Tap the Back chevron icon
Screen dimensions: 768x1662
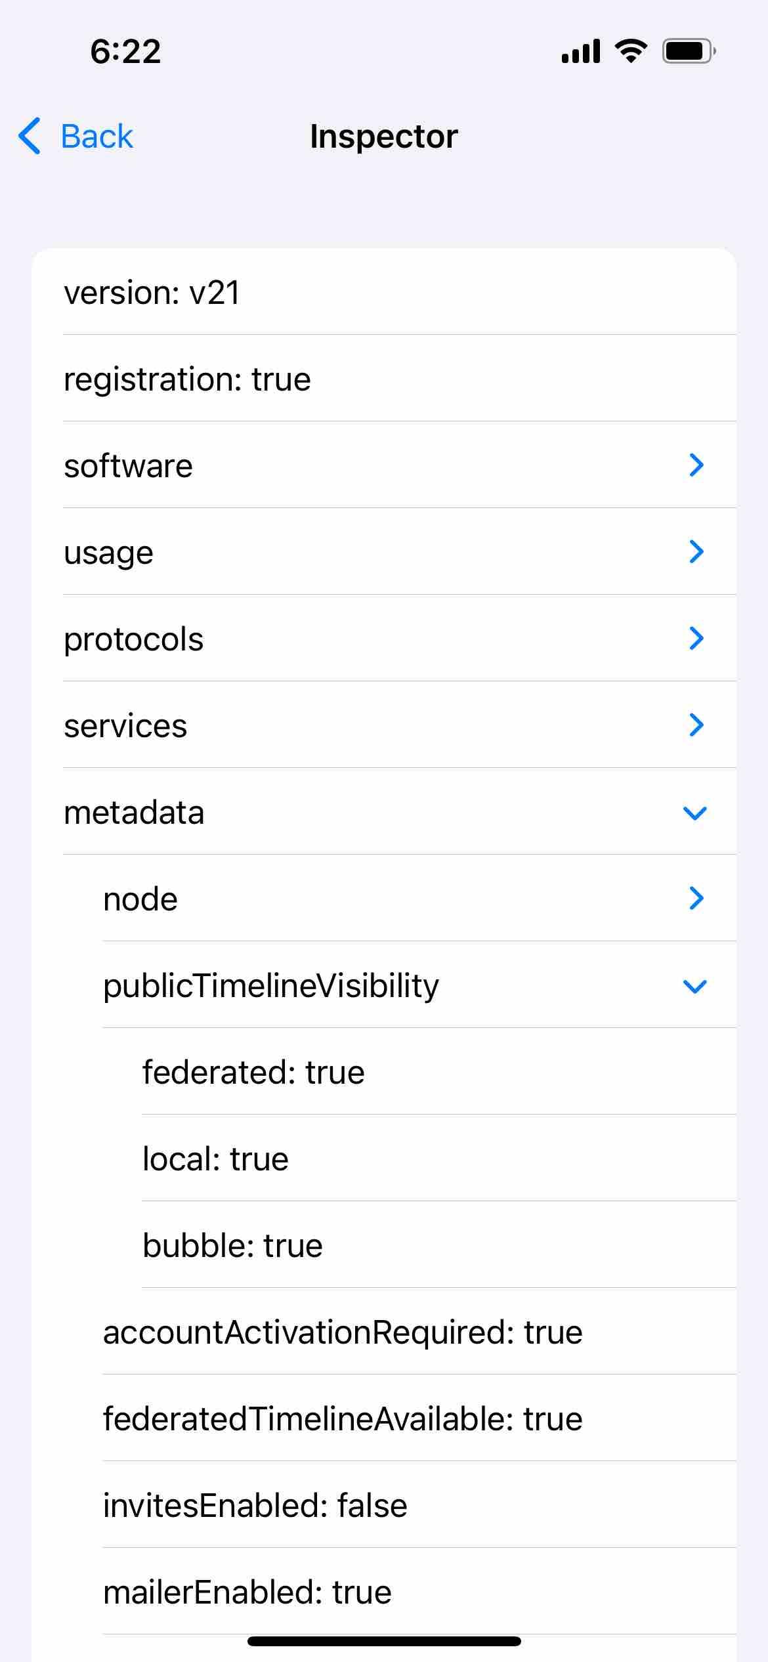tap(30, 137)
